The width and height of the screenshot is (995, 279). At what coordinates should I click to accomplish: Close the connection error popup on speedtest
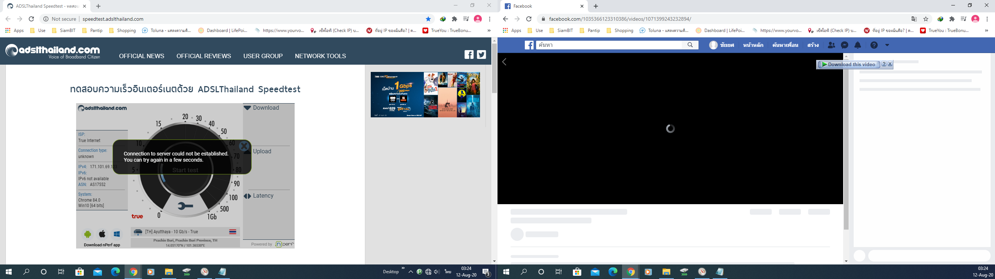point(244,146)
